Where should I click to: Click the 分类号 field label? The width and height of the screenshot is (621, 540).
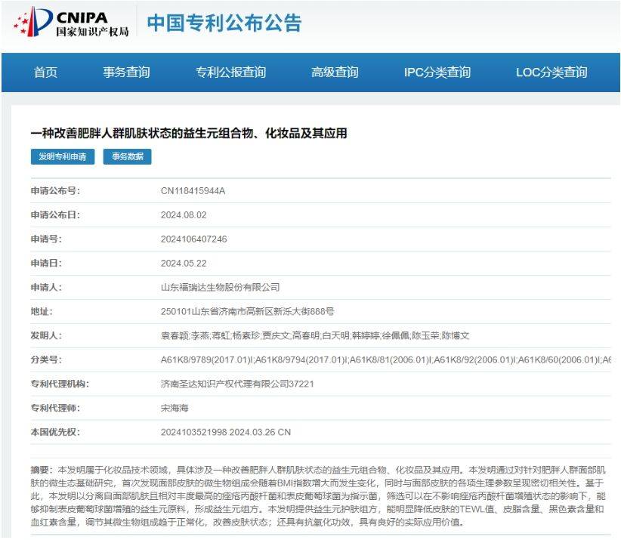(x=46, y=359)
